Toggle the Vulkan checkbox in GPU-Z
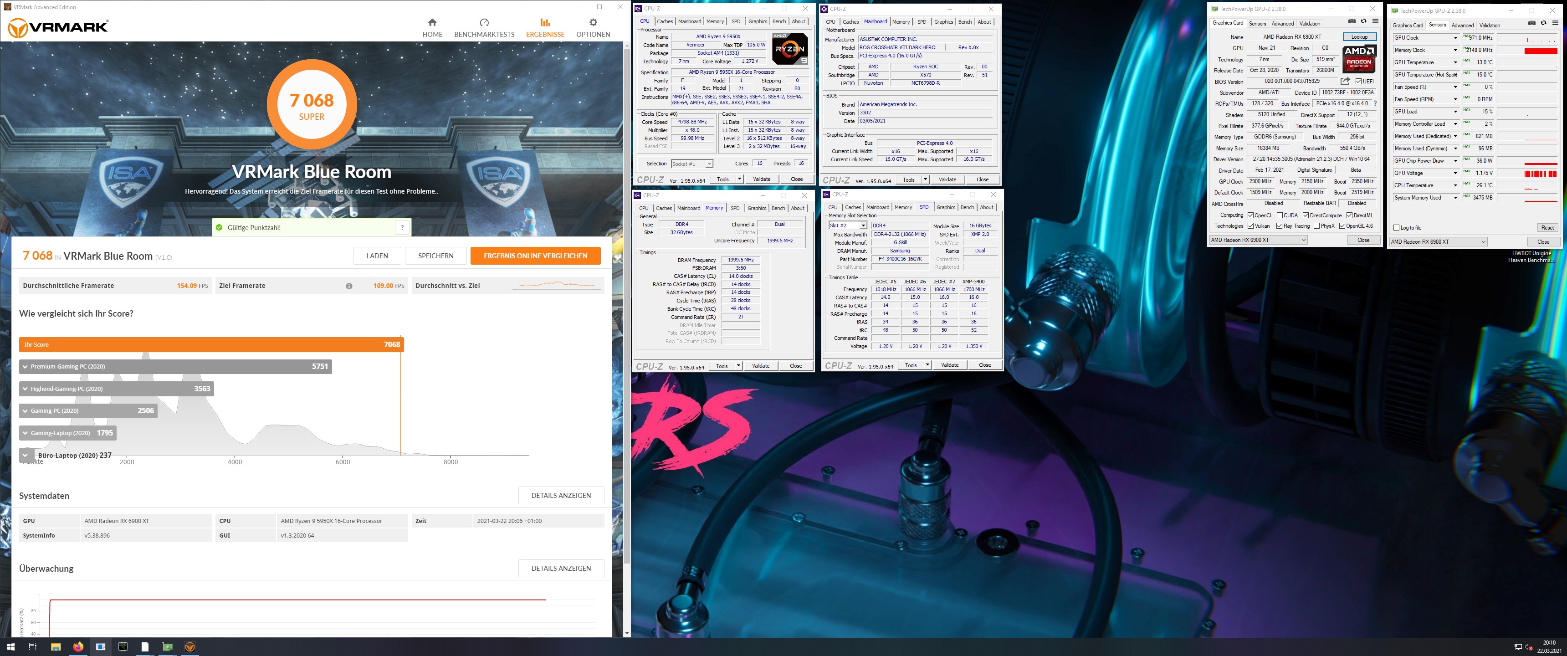The image size is (1567, 656). click(1250, 226)
